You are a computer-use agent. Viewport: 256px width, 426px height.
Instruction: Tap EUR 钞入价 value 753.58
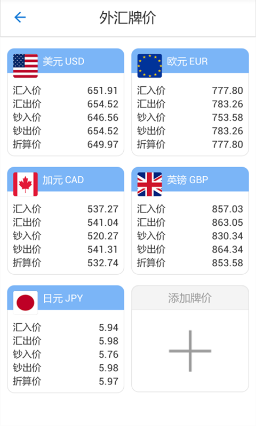click(227, 117)
